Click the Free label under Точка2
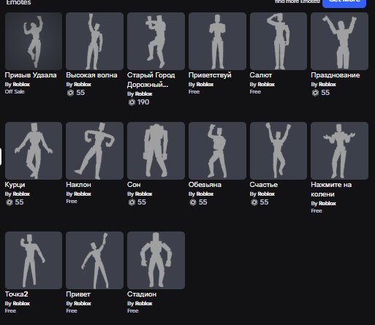 click(10, 311)
